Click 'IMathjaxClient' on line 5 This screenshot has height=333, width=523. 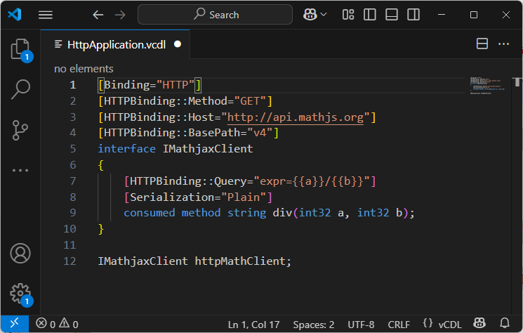tap(208, 149)
